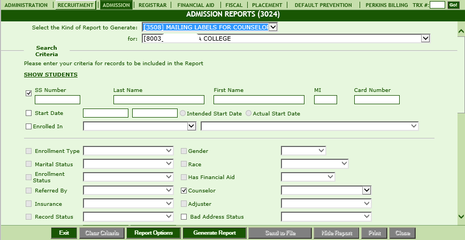
Task: Expand the Referred By dropdown
Action: pos(128,190)
